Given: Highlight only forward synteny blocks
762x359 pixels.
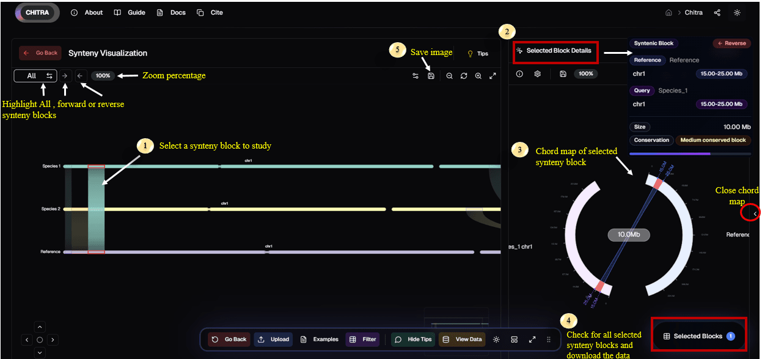Looking at the screenshot, I should 65,76.
